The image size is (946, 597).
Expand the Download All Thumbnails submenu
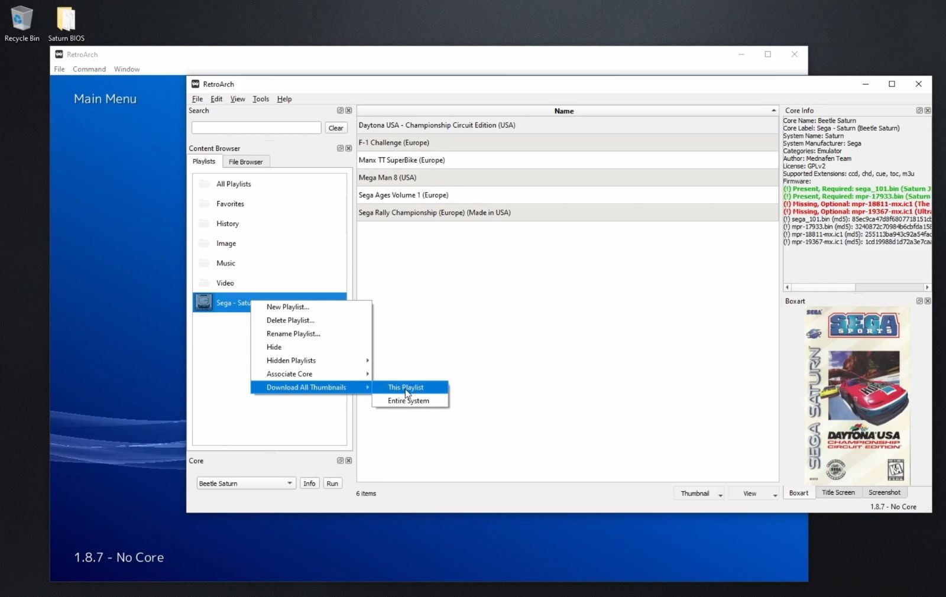tap(312, 388)
